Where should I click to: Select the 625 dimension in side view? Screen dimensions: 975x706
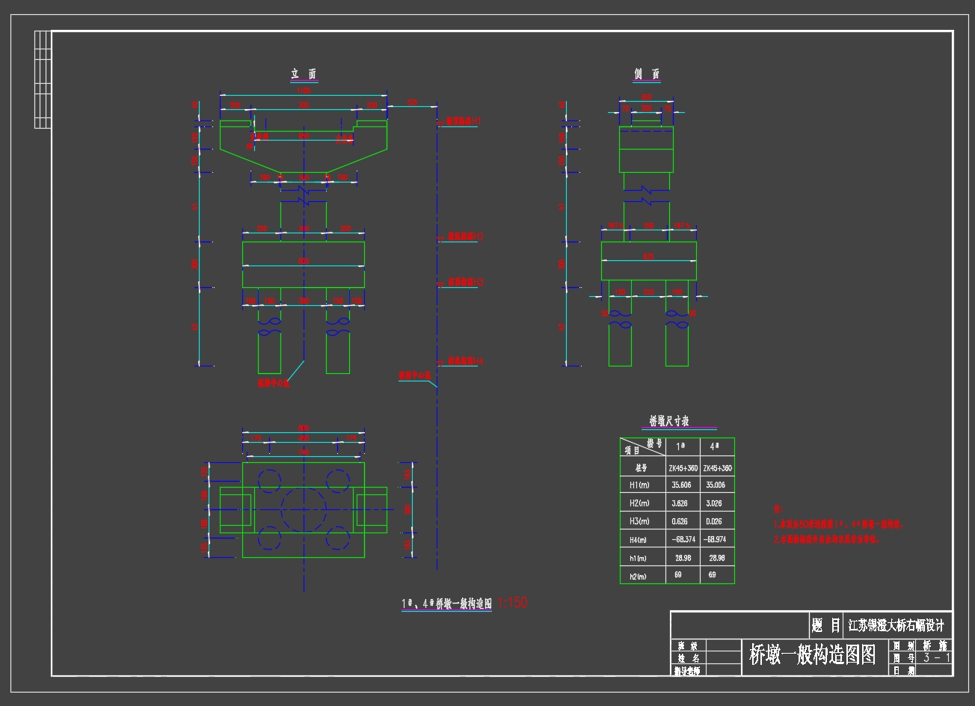pos(648,257)
